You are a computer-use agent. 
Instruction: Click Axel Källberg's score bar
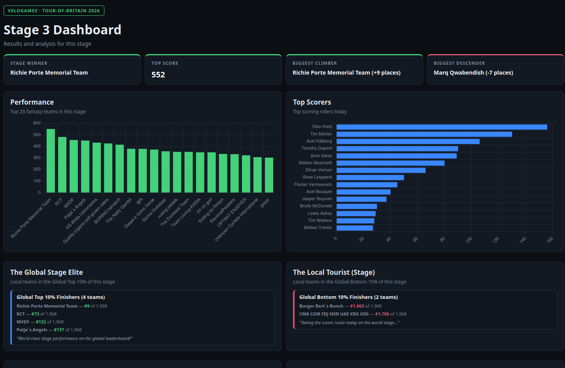pos(408,141)
